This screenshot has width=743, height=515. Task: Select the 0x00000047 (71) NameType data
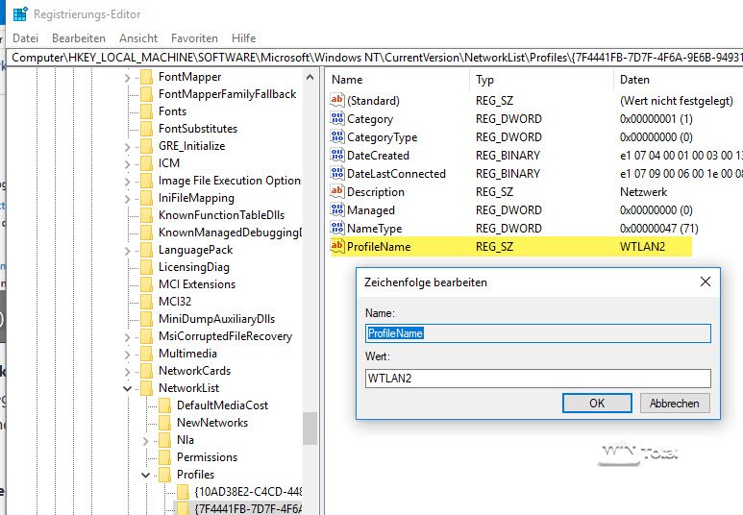[658, 229]
